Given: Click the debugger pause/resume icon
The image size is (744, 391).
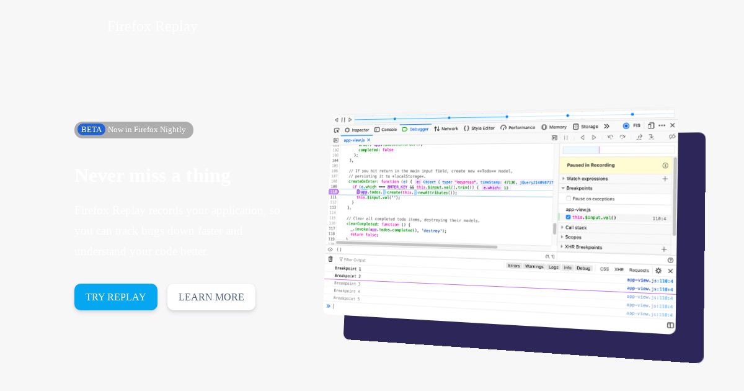Looking at the screenshot, I should point(565,138).
